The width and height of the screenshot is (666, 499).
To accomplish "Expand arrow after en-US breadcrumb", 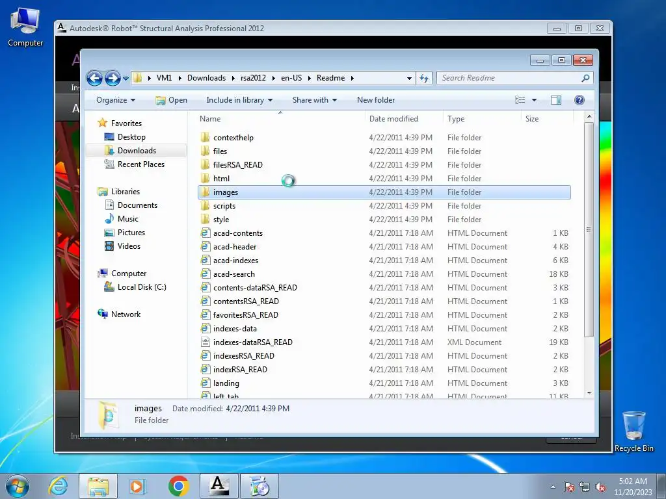I will pyautogui.click(x=309, y=78).
